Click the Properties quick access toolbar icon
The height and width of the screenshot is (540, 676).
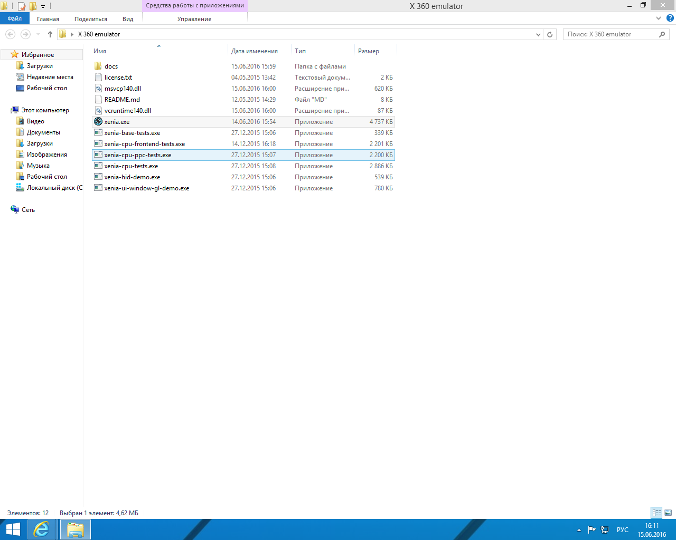click(x=22, y=6)
